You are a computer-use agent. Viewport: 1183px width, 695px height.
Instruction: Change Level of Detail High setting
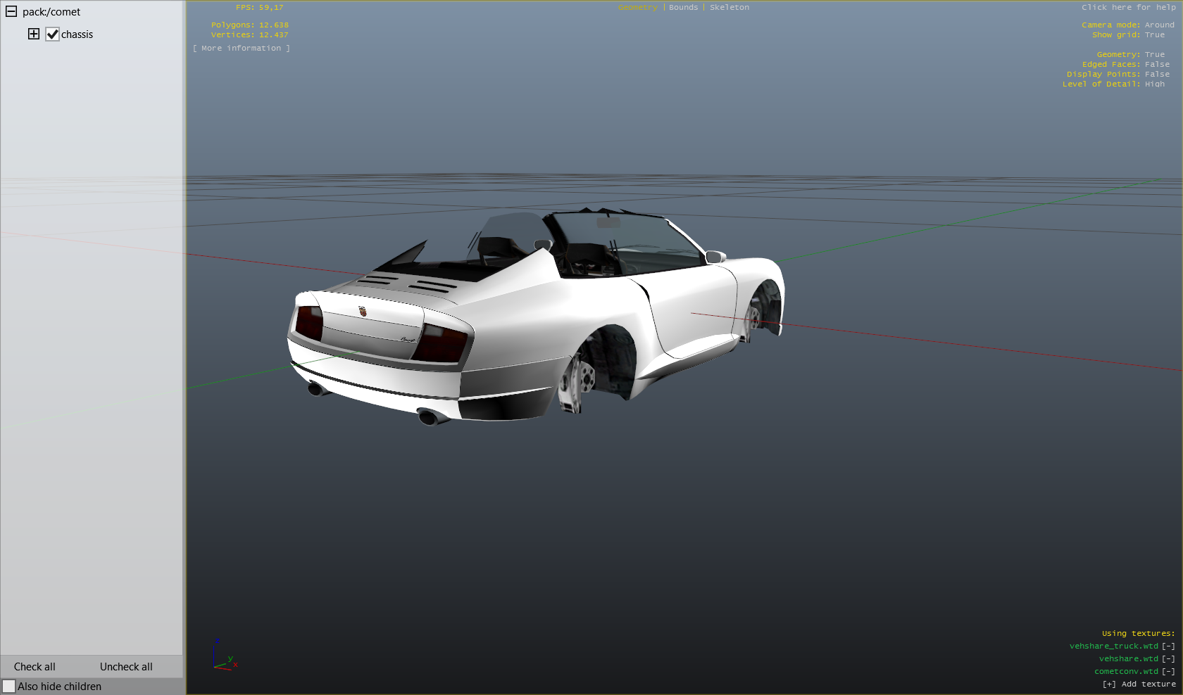[x=1154, y=84]
